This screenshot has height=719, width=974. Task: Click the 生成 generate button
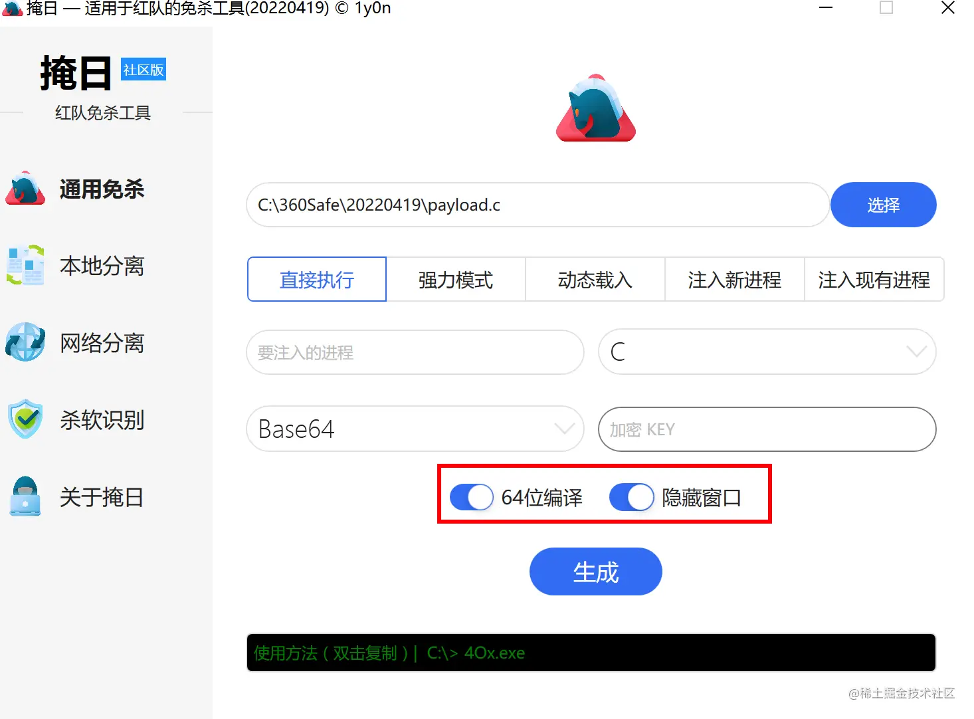(x=596, y=571)
